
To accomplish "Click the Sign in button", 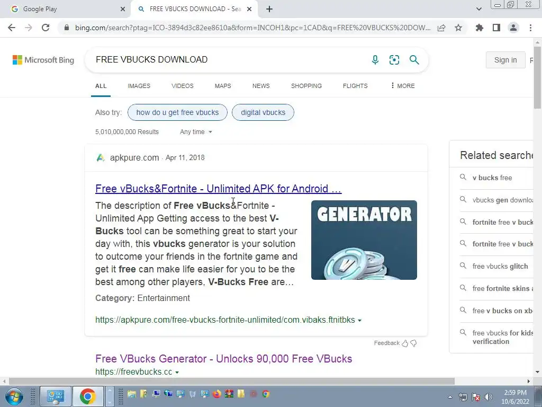I will coord(505,60).
